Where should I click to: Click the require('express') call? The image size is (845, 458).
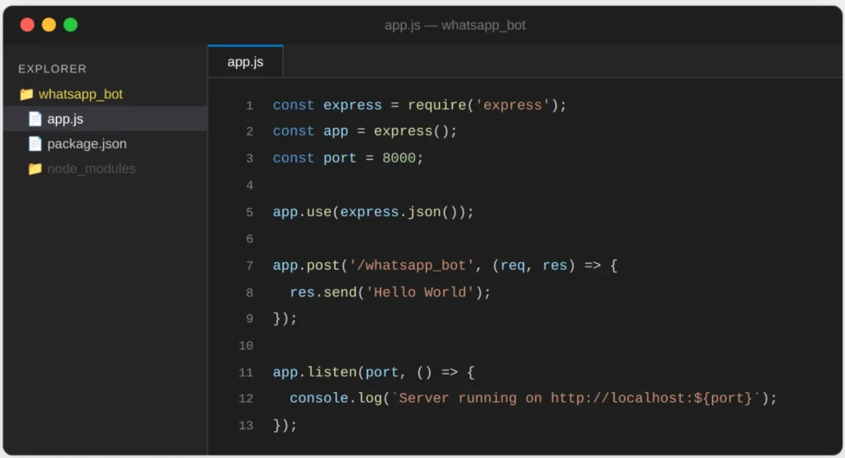[x=483, y=105]
